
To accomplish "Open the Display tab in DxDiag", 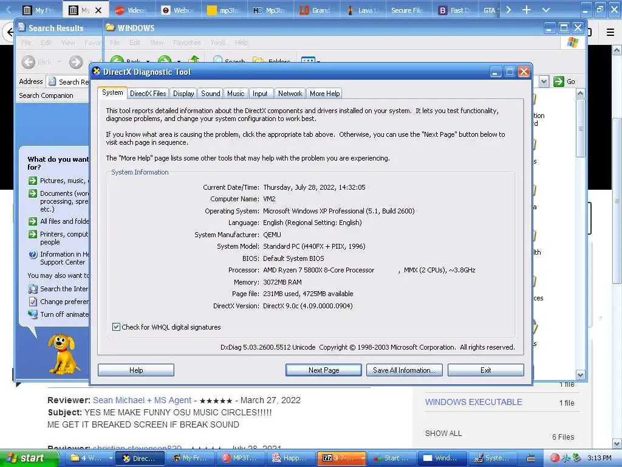I will [x=183, y=93].
